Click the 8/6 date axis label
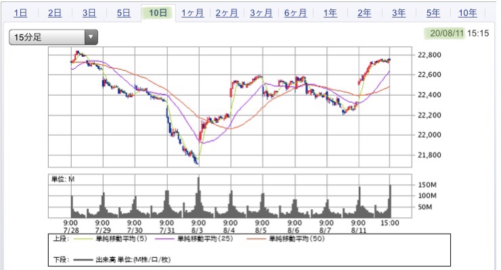Image resolution: width=501 pixels, height=270 pixels. [x=293, y=230]
